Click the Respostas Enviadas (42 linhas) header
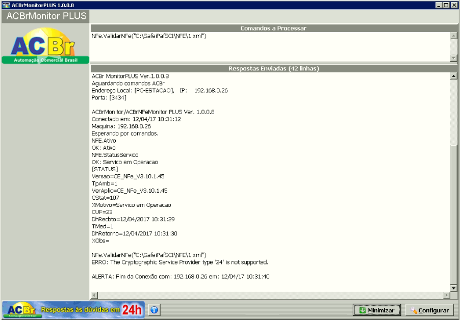This screenshot has height=320, width=460. (x=274, y=69)
